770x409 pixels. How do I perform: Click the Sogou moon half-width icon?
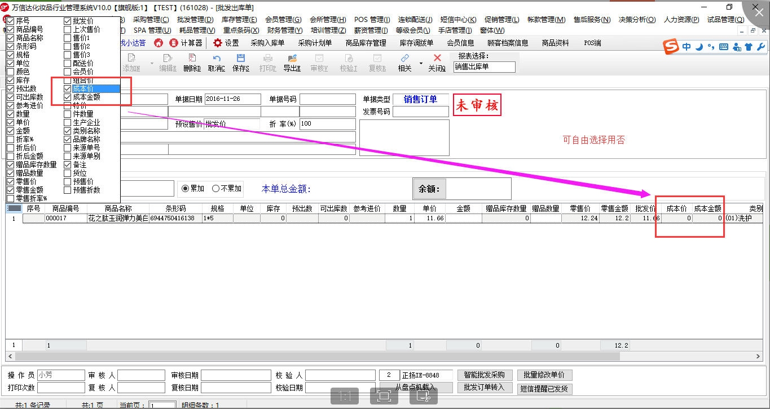pos(699,47)
